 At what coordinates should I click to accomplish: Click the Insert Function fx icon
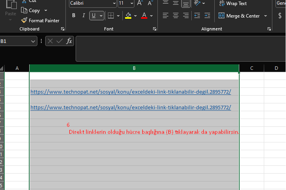(x=69, y=41)
